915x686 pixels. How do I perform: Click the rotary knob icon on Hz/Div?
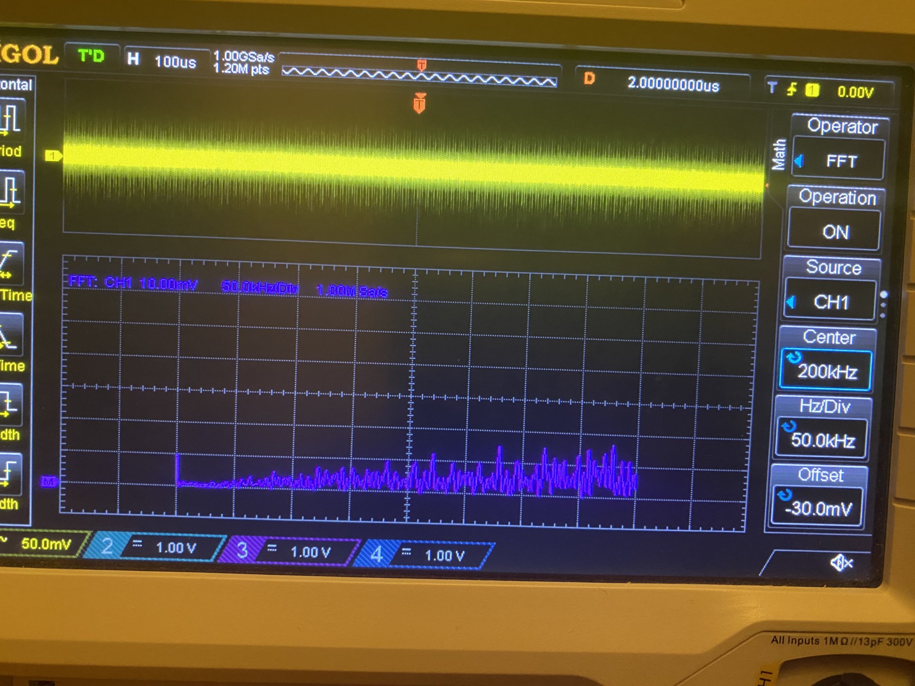point(790,426)
